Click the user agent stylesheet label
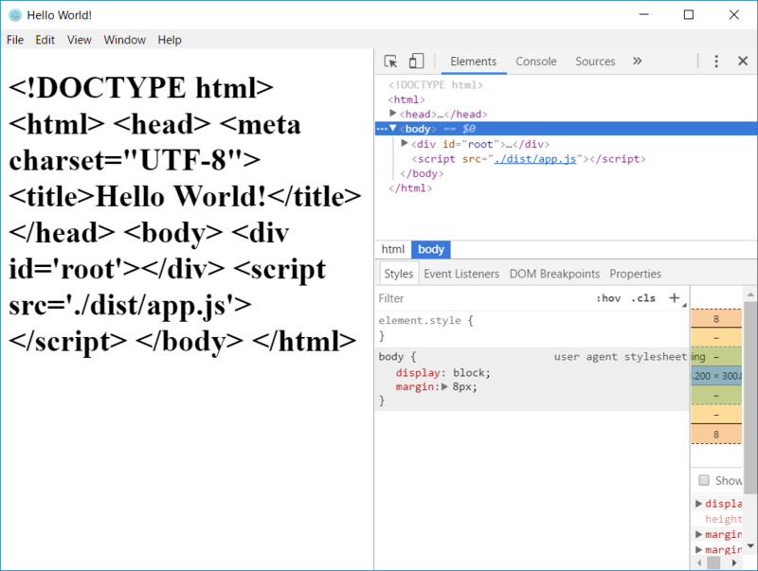Image resolution: width=758 pixels, height=571 pixels. pos(621,356)
